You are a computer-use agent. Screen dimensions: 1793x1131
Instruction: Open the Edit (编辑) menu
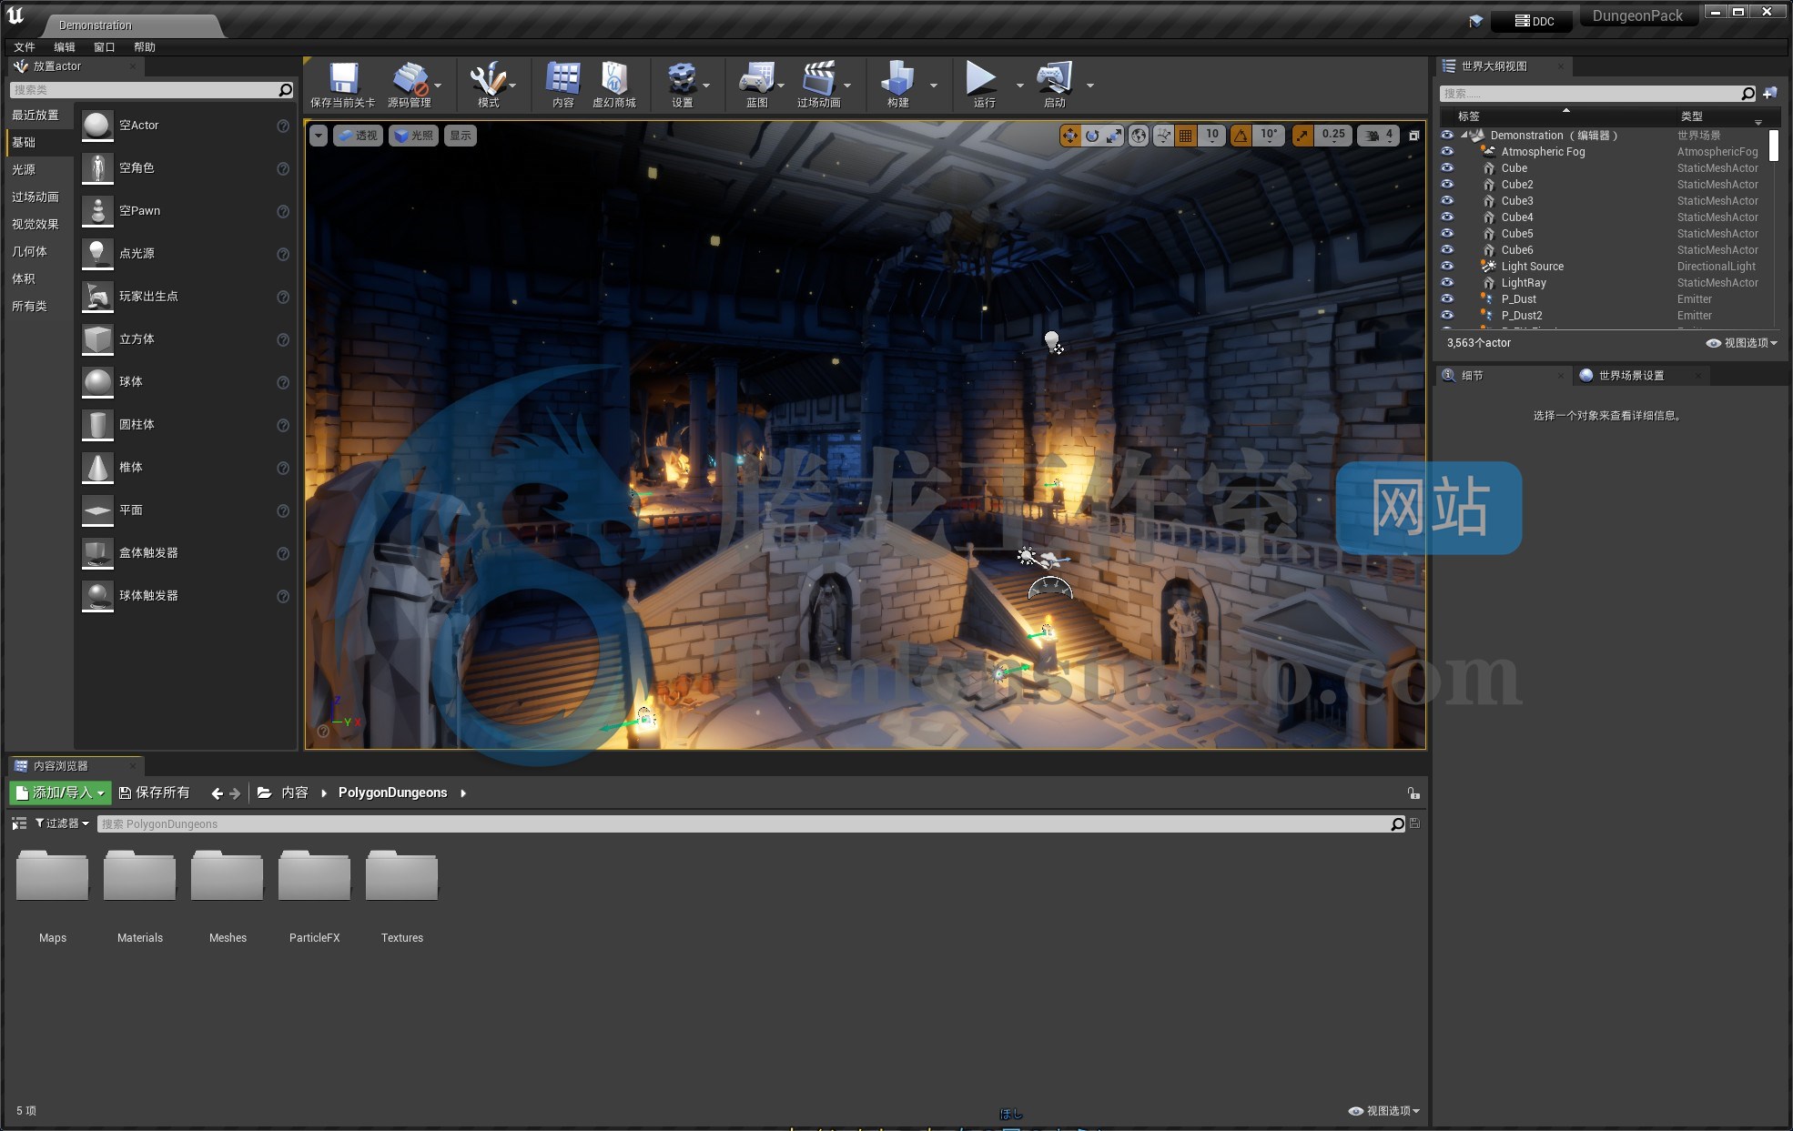point(65,47)
